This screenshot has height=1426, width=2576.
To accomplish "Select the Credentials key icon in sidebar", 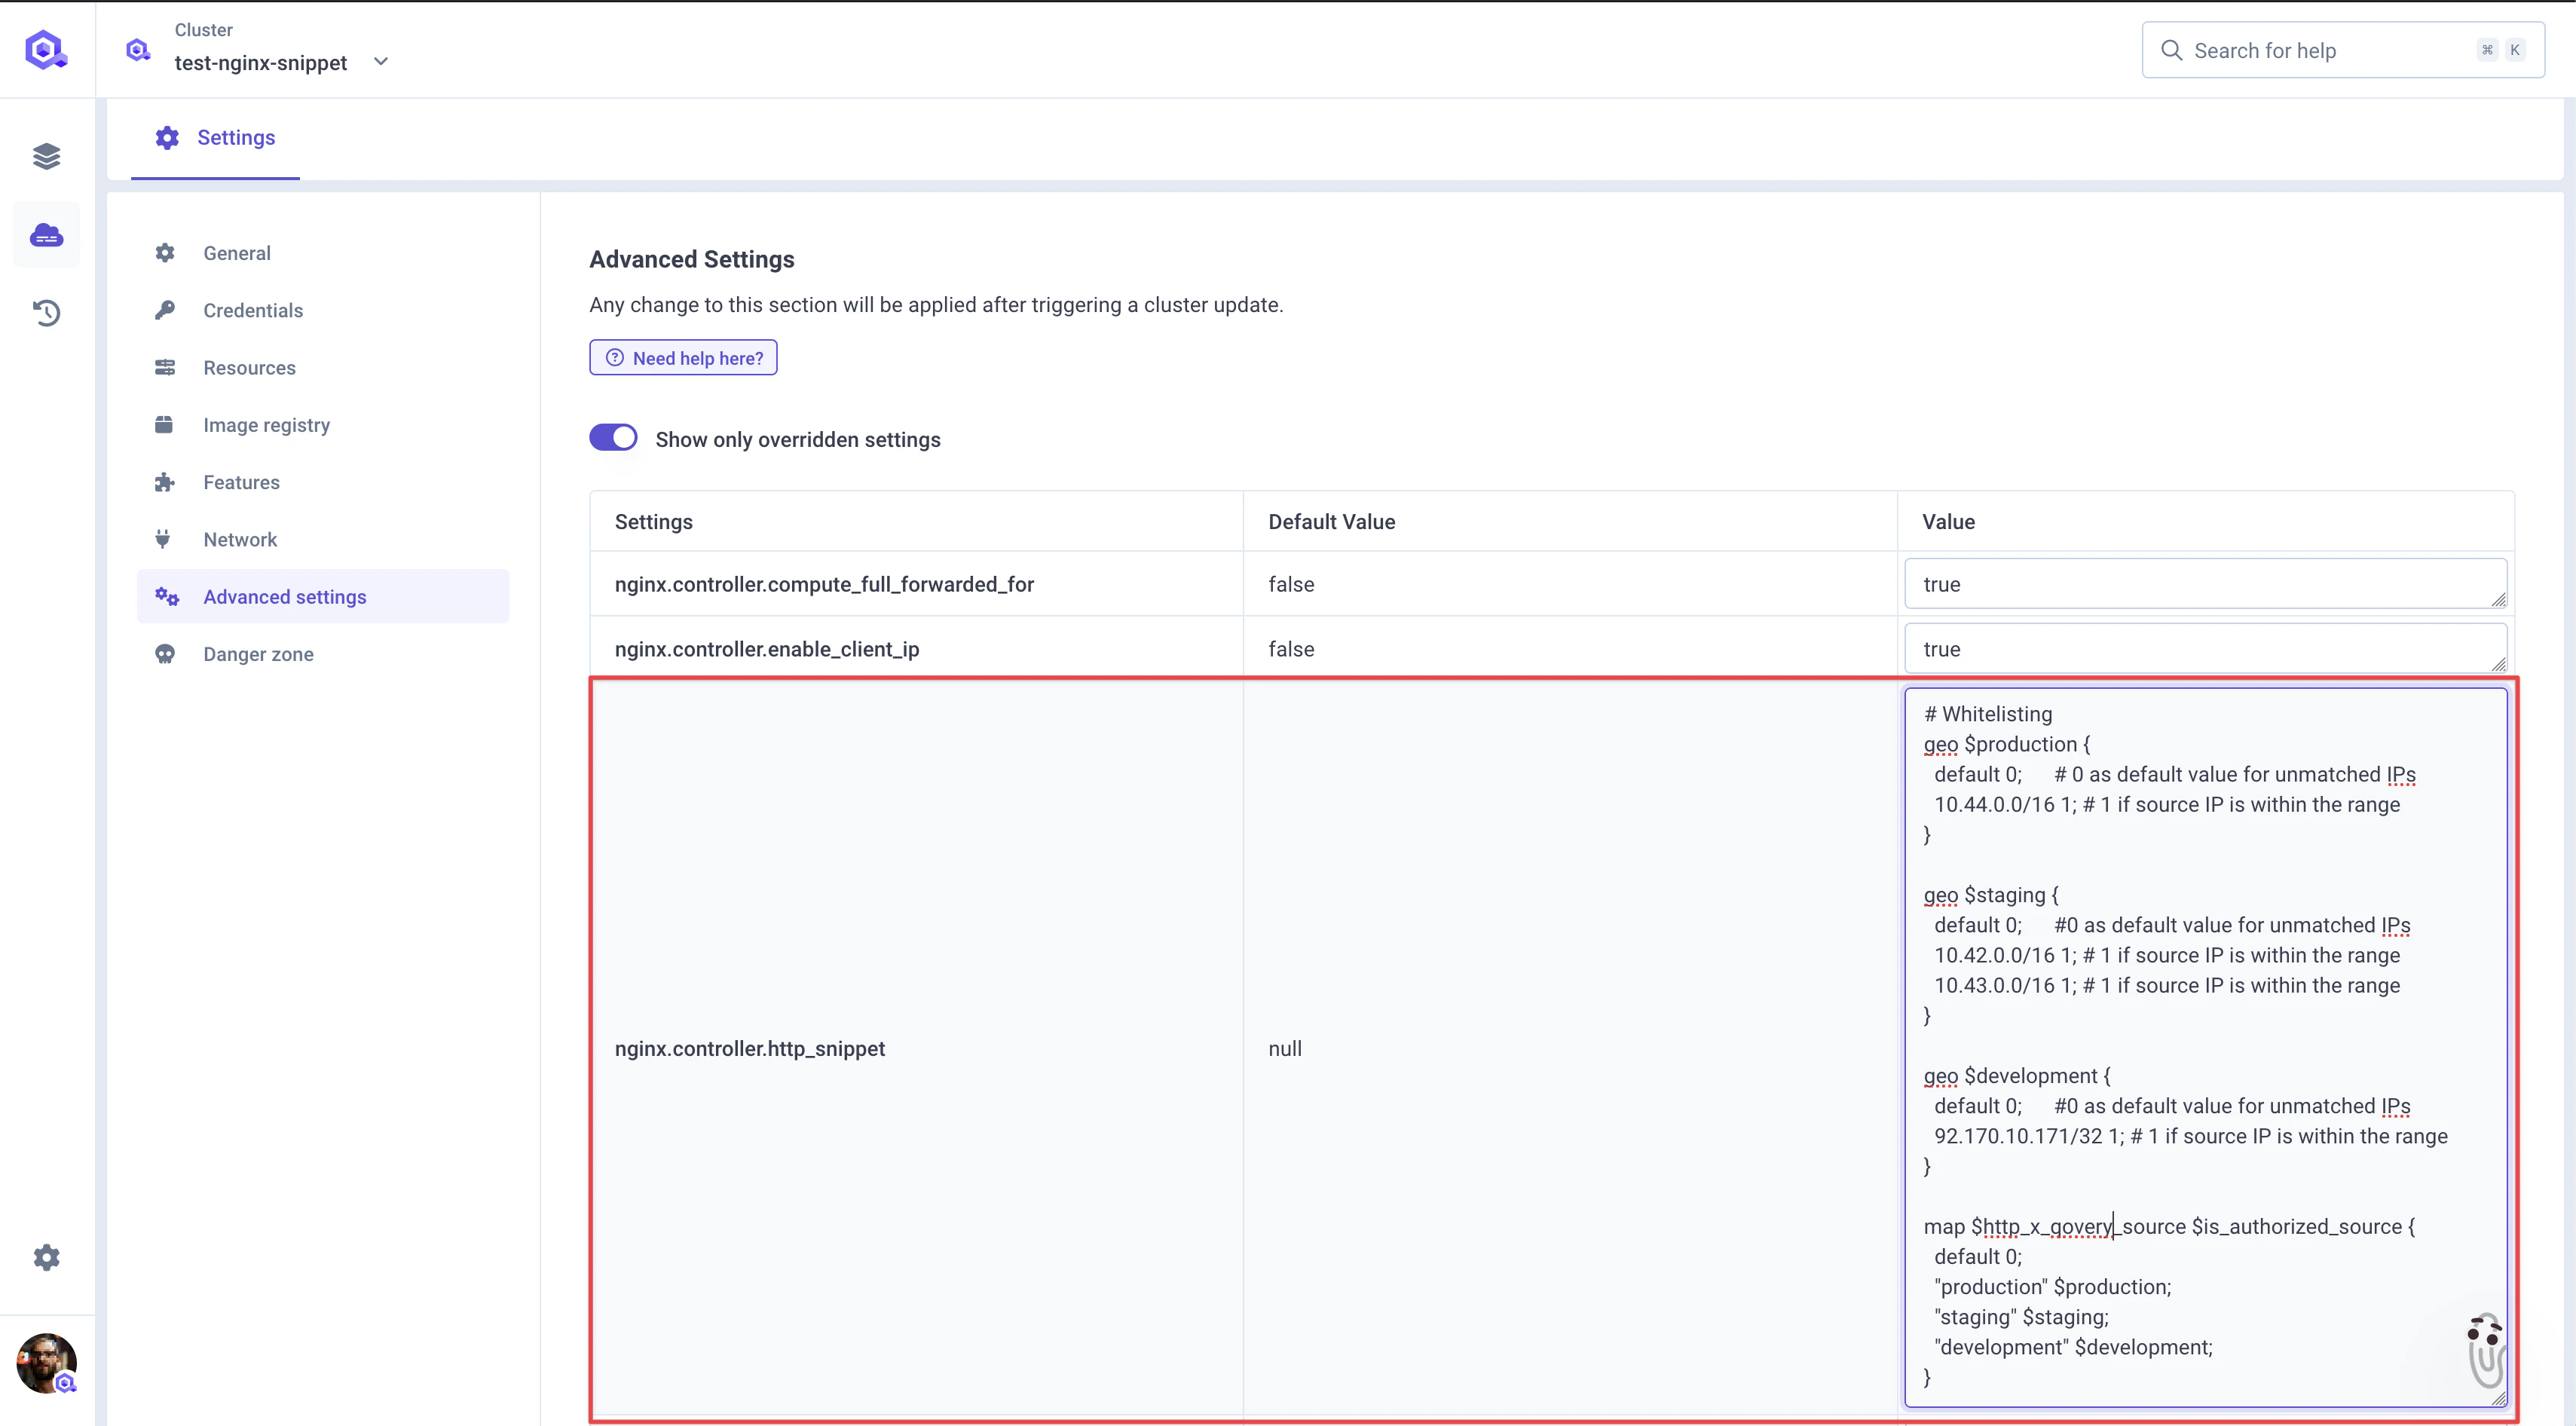I will pos(166,310).
